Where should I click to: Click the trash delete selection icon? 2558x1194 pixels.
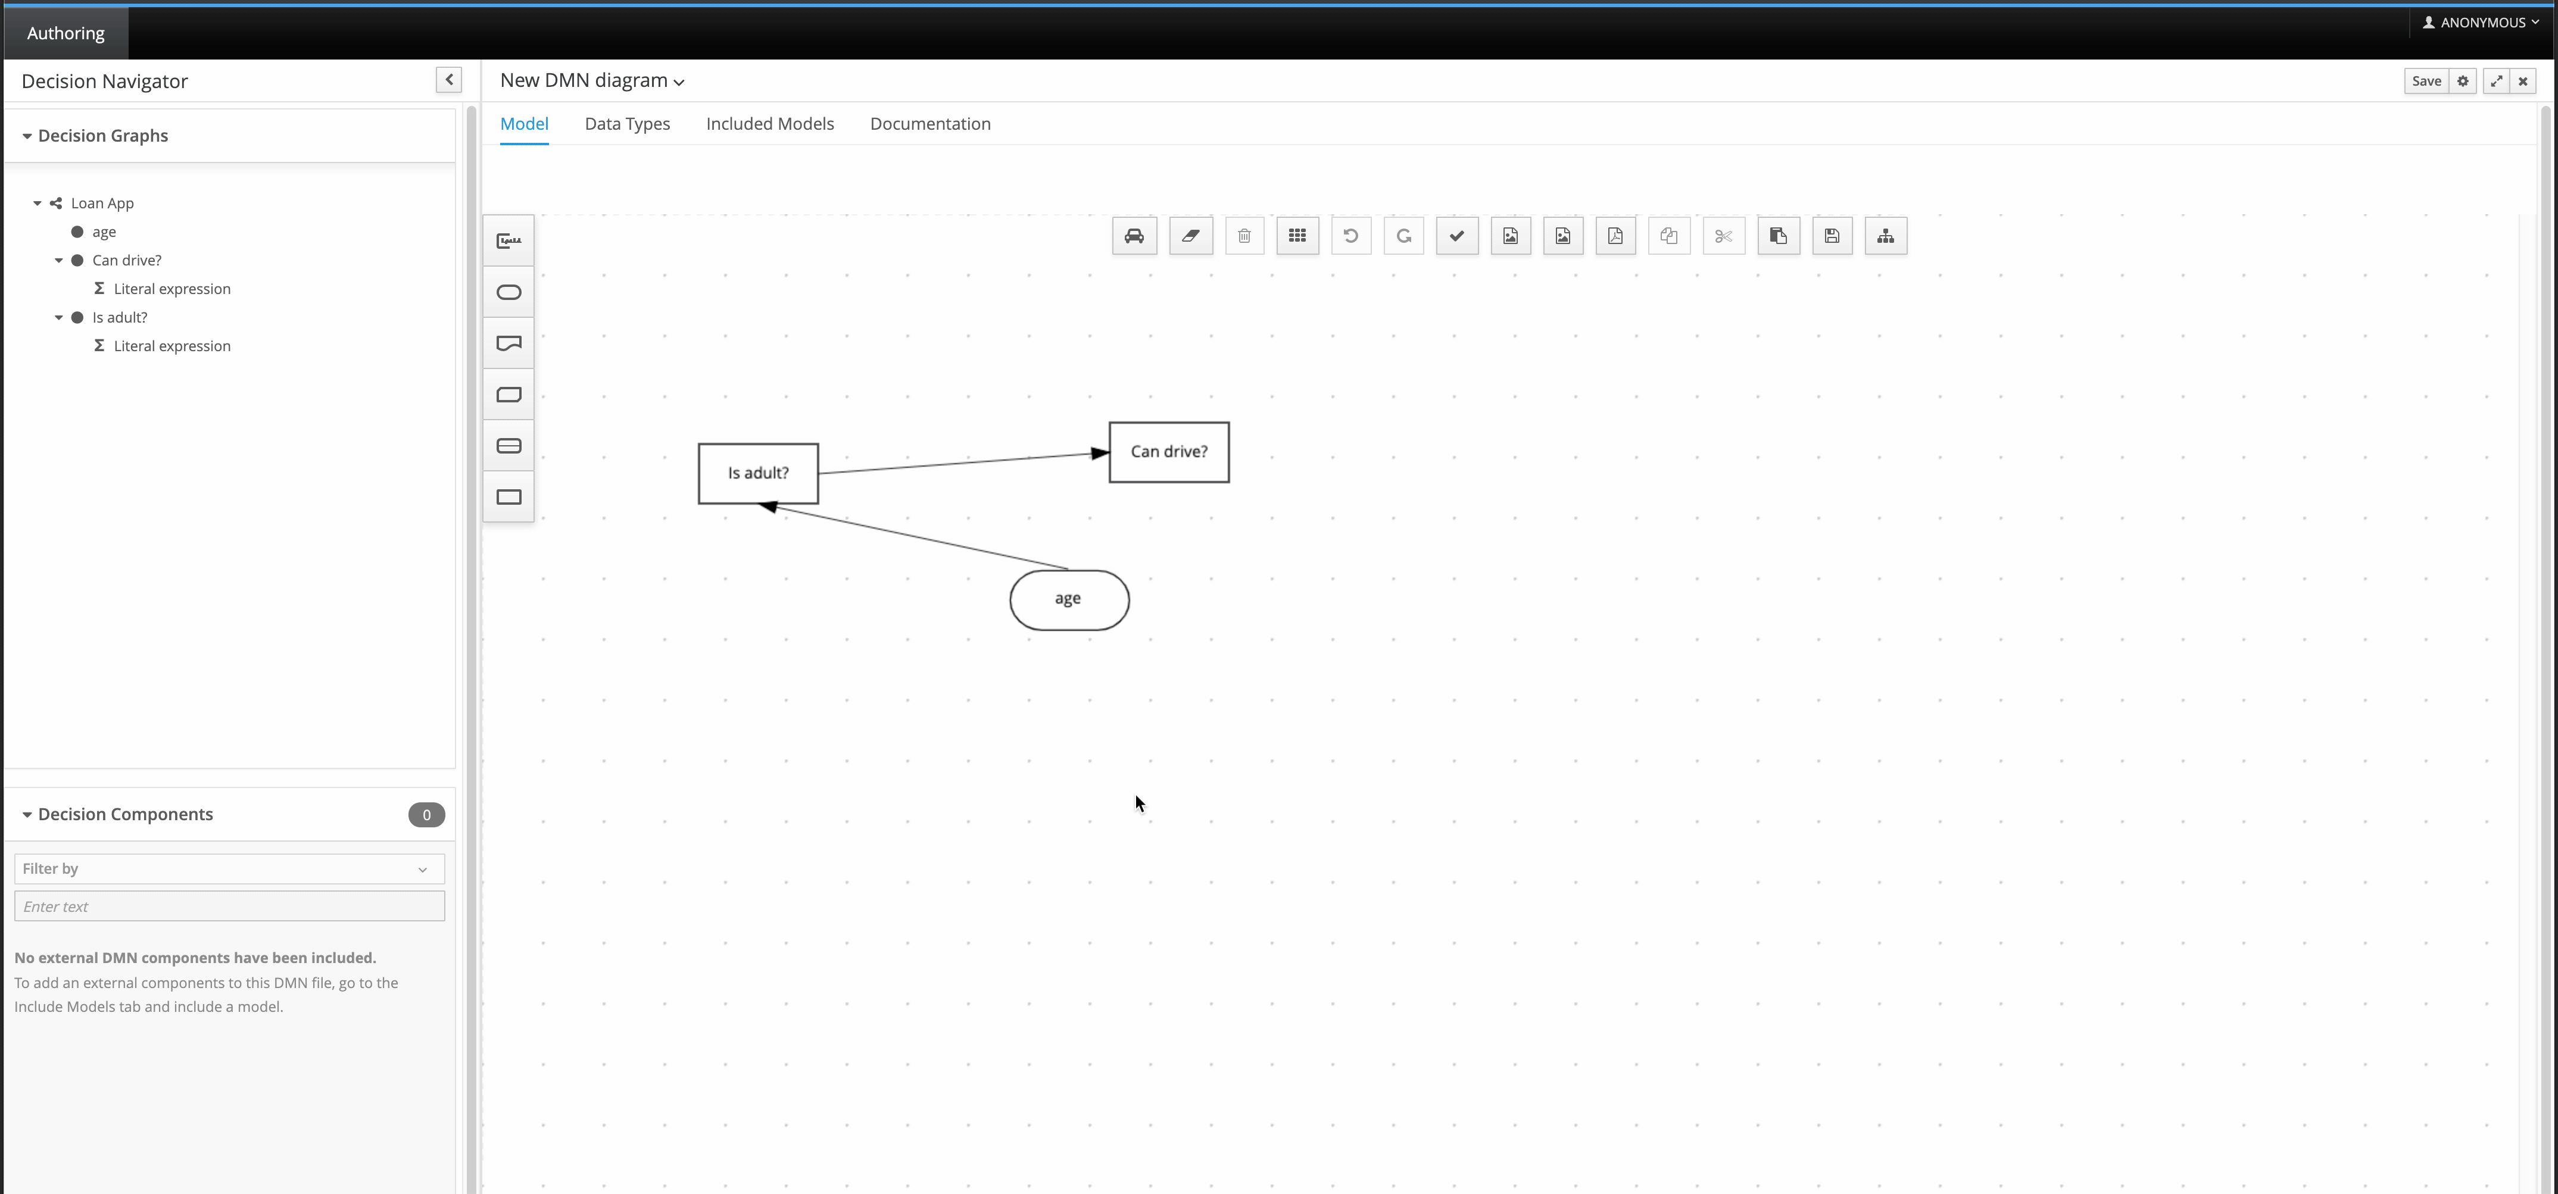(x=1244, y=236)
